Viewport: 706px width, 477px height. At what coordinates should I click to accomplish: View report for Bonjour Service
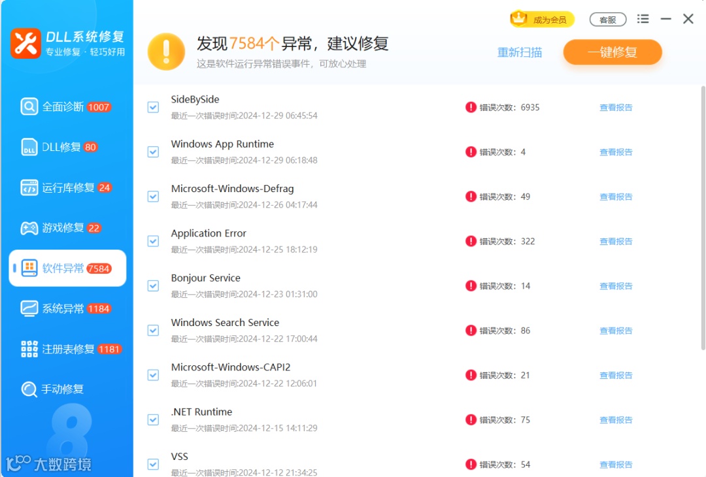tap(616, 286)
